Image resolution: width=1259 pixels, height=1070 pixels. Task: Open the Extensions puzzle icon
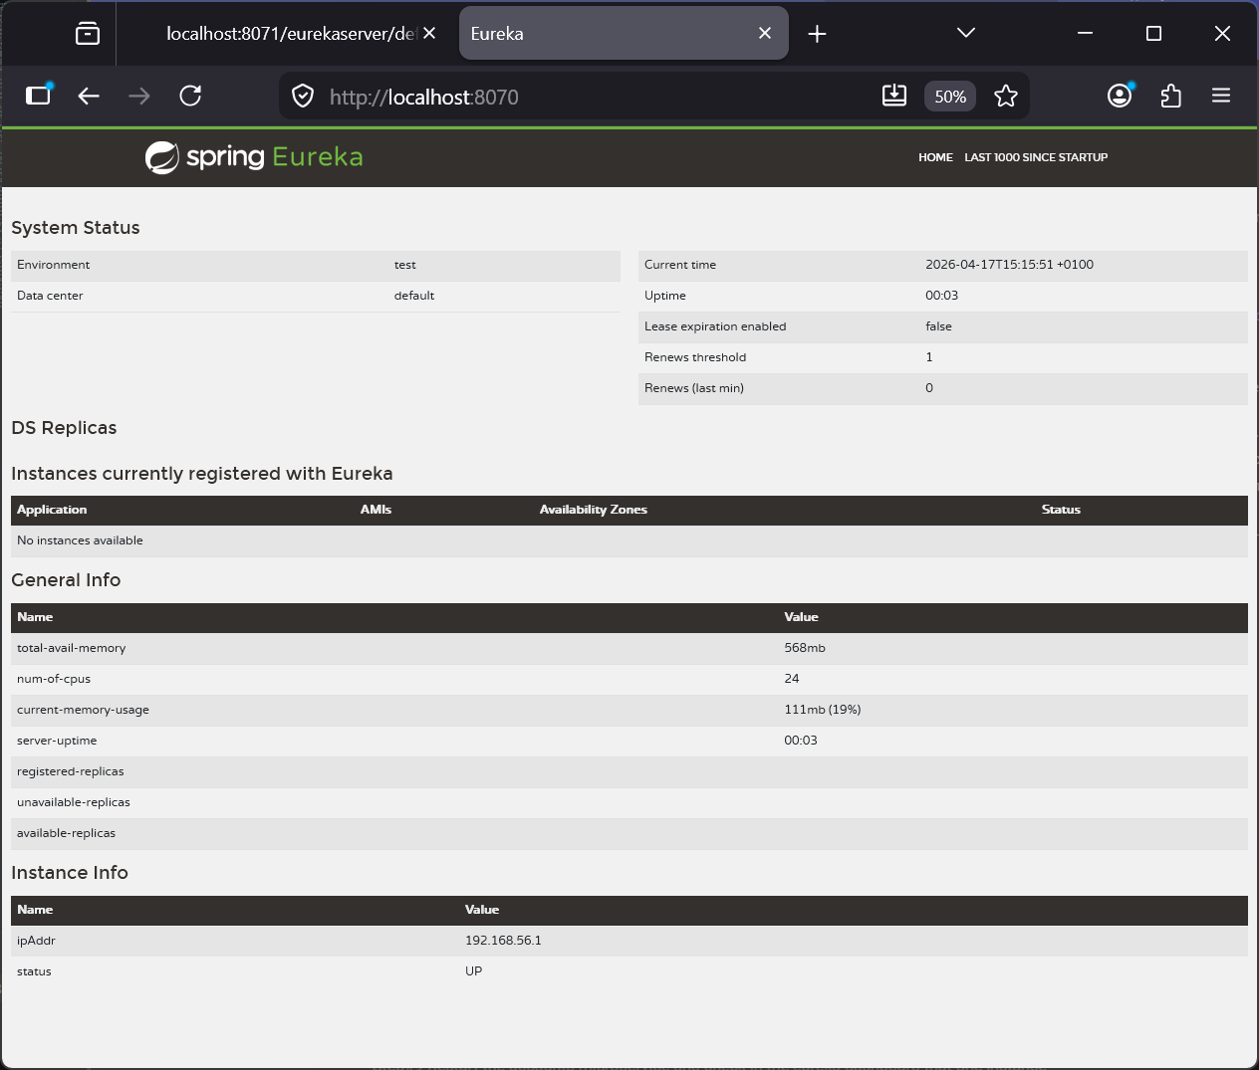tap(1171, 96)
